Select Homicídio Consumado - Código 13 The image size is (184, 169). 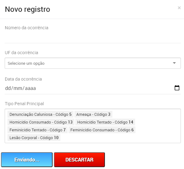point(41,122)
